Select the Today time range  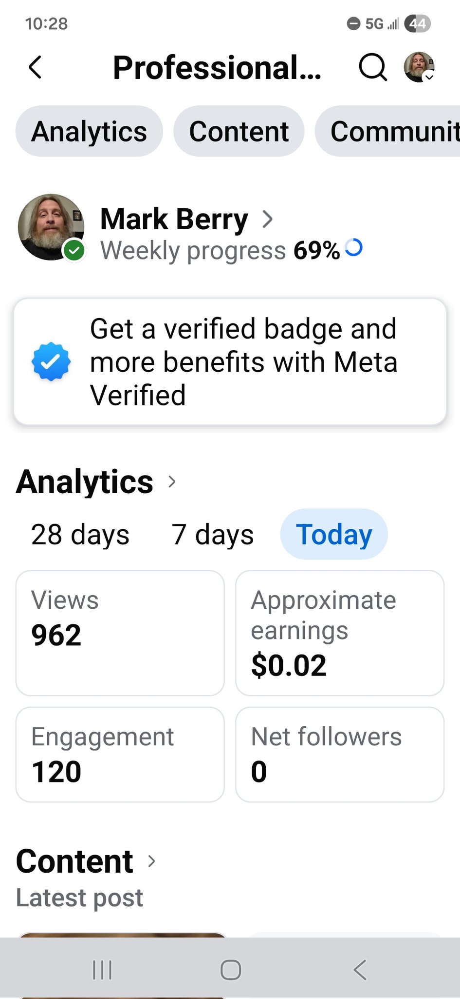pyautogui.click(x=334, y=534)
